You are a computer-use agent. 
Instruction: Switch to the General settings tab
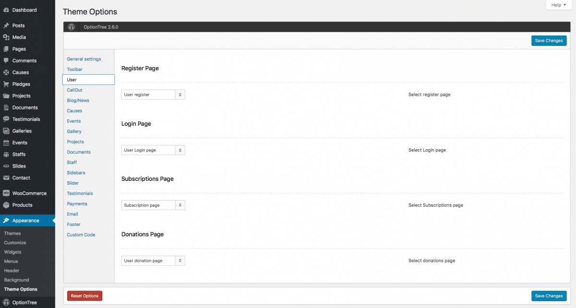(84, 59)
